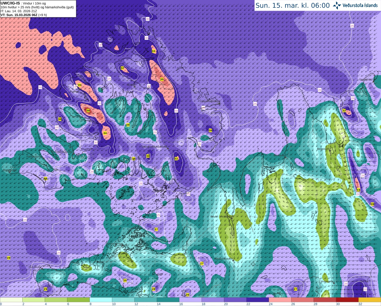Click the Æðey station label
381x306 pixels.
[130, 85]
